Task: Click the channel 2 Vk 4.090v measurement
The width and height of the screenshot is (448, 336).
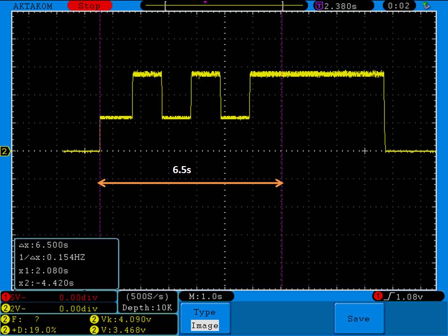Action: pyautogui.click(x=120, y=320)
